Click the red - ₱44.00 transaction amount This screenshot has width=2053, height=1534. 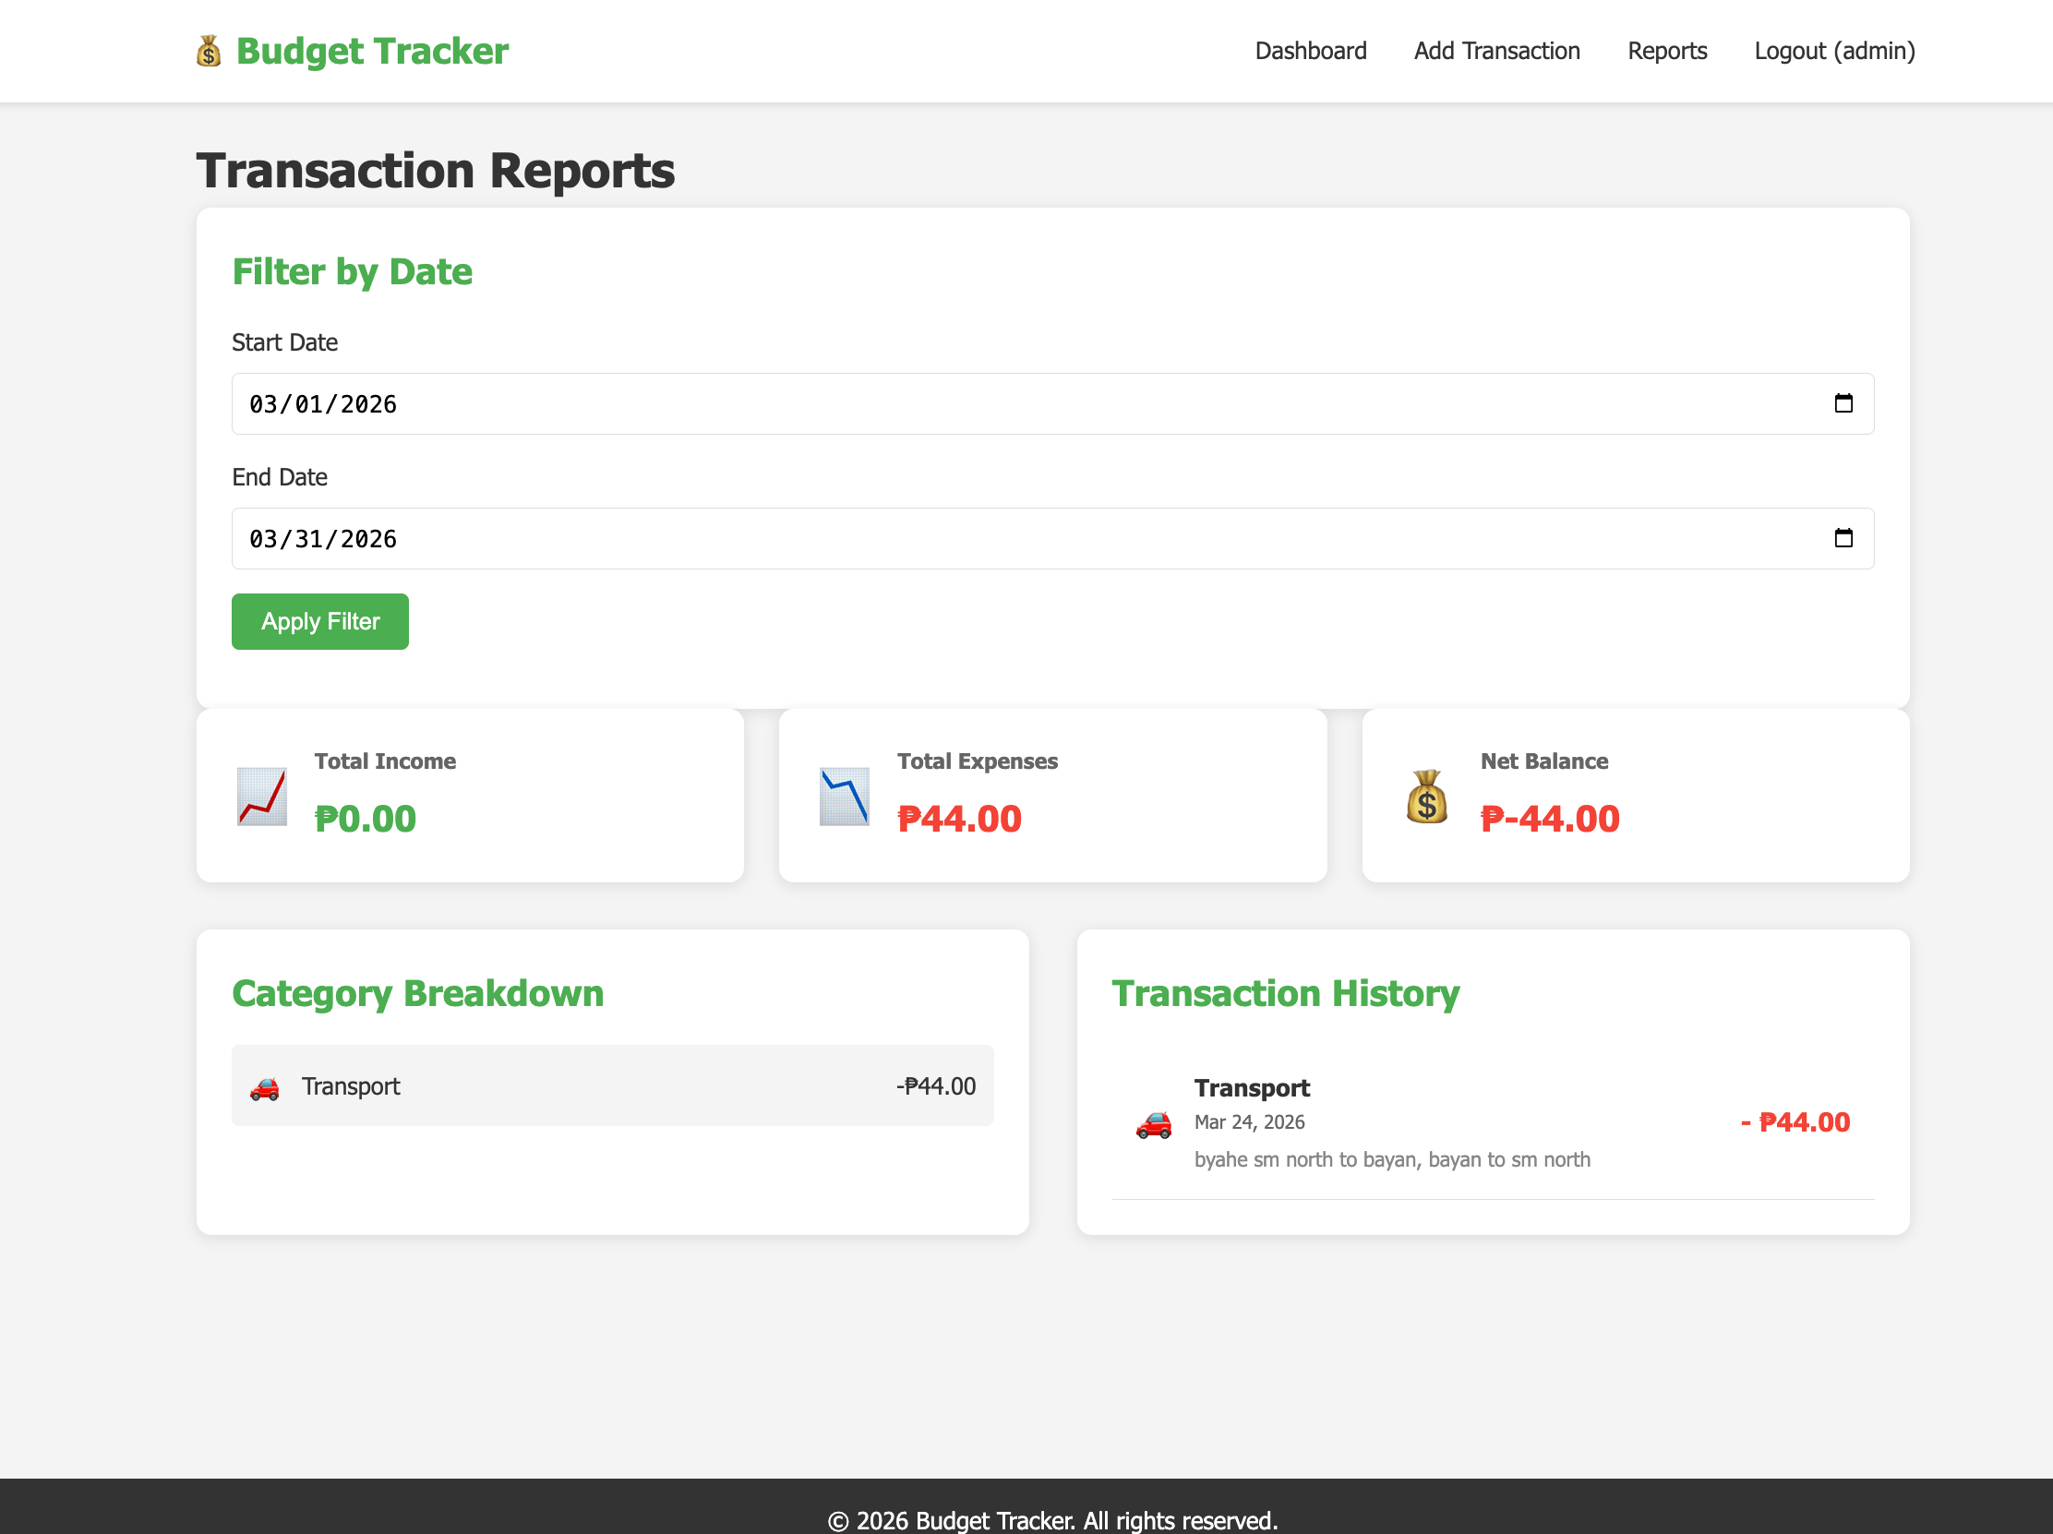pyautogui.click(x=1795, y=1122)
